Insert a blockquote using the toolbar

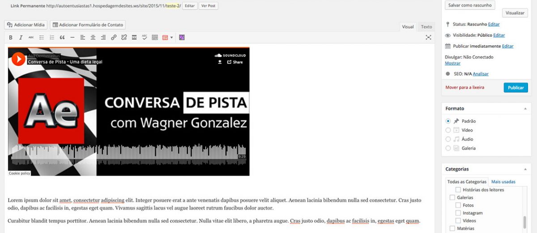62,38
